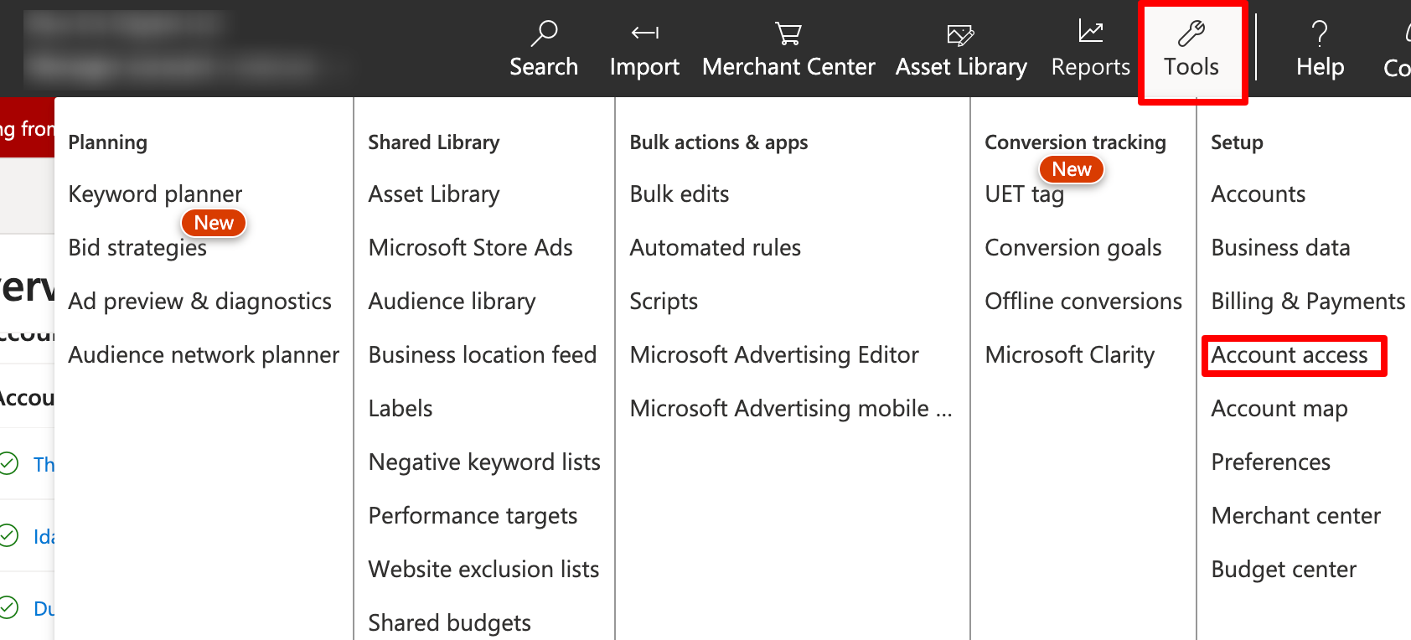Click the Search magnifier icon
Viewport: 1411px width, 640px height.
(x=544, y=34)
